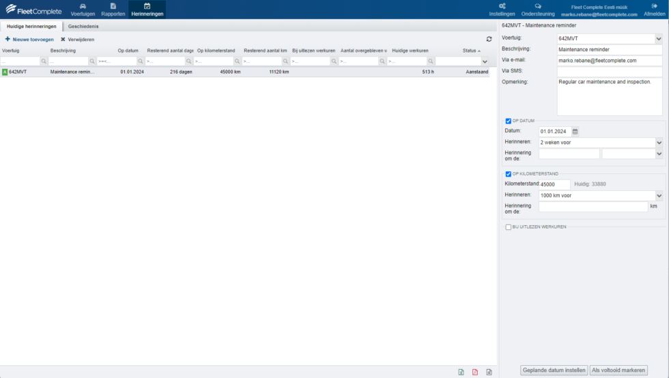Image resolution: width=669 pixels, height=378 pixels.
Task: Open Ondersteuning support
Action: point(537,10)
